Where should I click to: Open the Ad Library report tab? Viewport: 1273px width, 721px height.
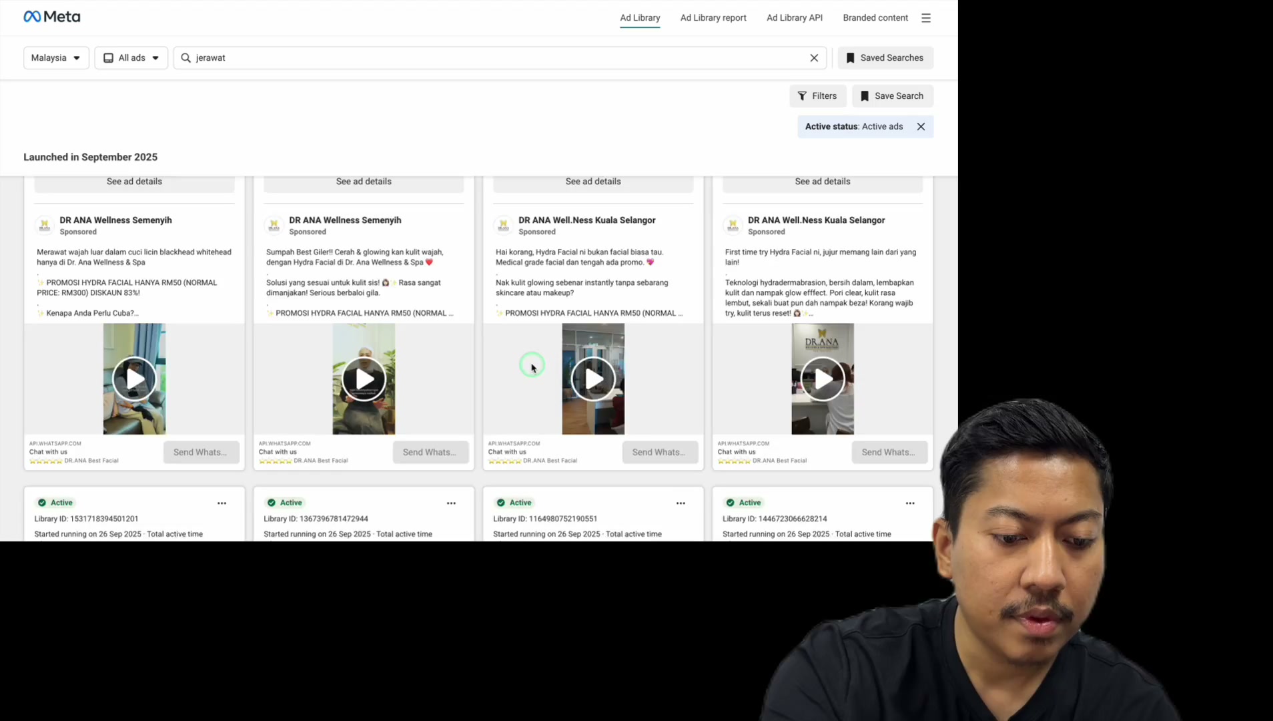click(x=713, y=18)
